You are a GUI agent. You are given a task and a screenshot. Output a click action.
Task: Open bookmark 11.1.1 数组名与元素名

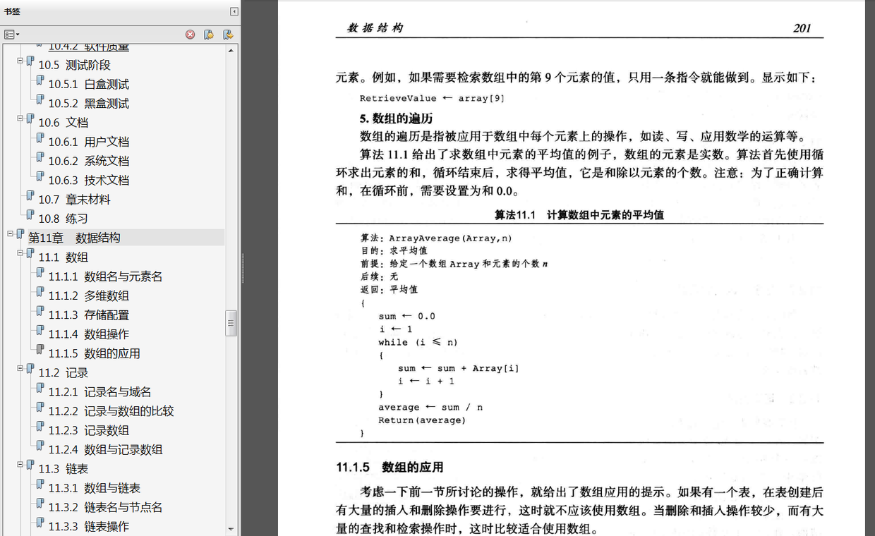pos(105,276)
